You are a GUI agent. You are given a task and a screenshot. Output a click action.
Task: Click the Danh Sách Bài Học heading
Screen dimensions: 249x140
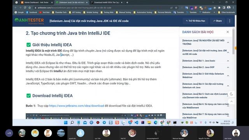point(198,32)
